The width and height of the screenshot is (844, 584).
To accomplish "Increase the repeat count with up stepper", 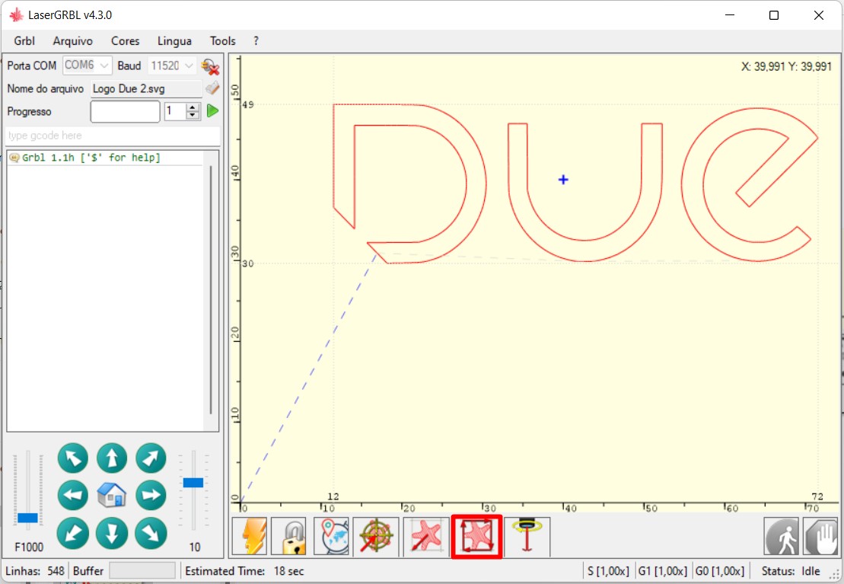I will point(193,107).
